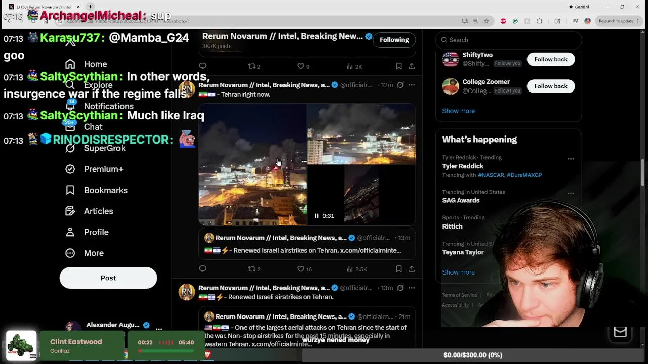The height and width of the screenshot is (364, 648).
Task: Open the browser profile avatar
Action: point(587,21)
